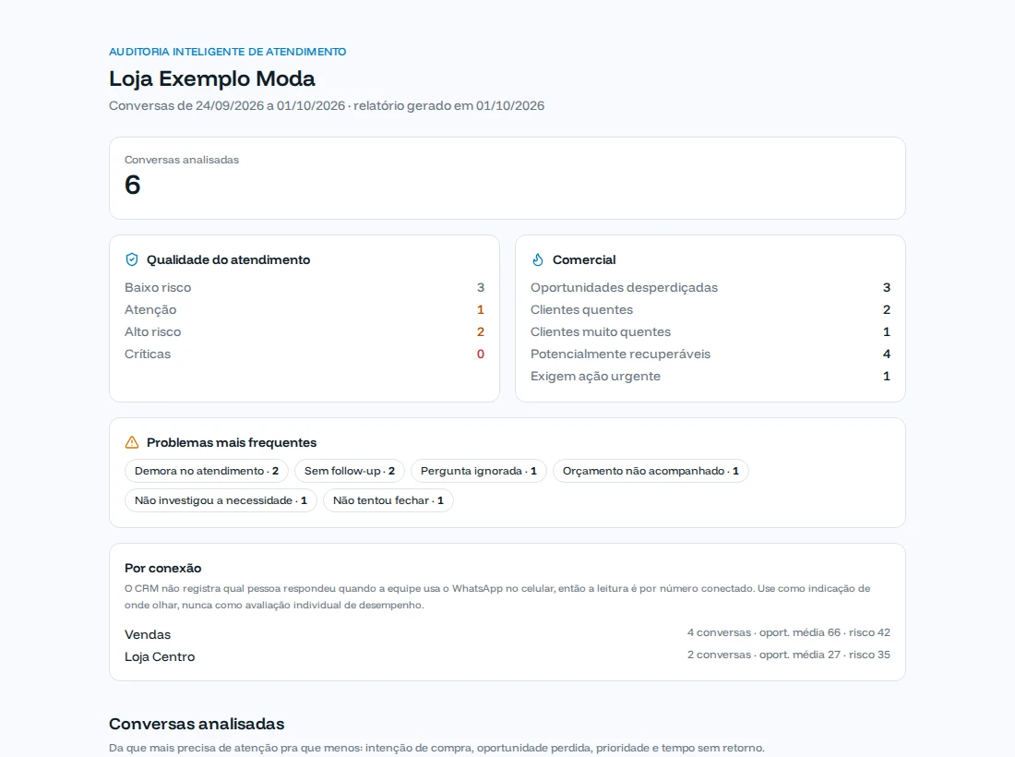The image size is (1015, 757).
Task: Click the Críticas value 0
Action: [x=481, y=354]
